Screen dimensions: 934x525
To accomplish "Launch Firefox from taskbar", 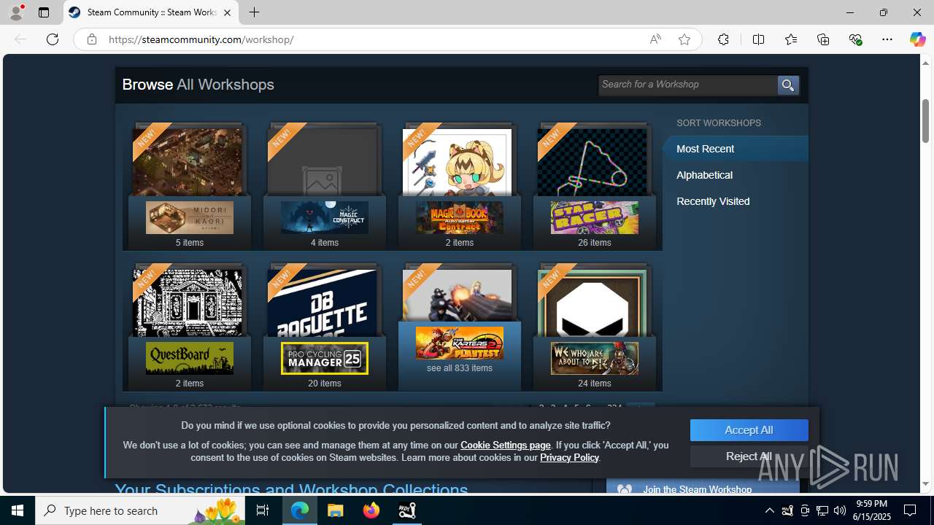I will [371, 510].
